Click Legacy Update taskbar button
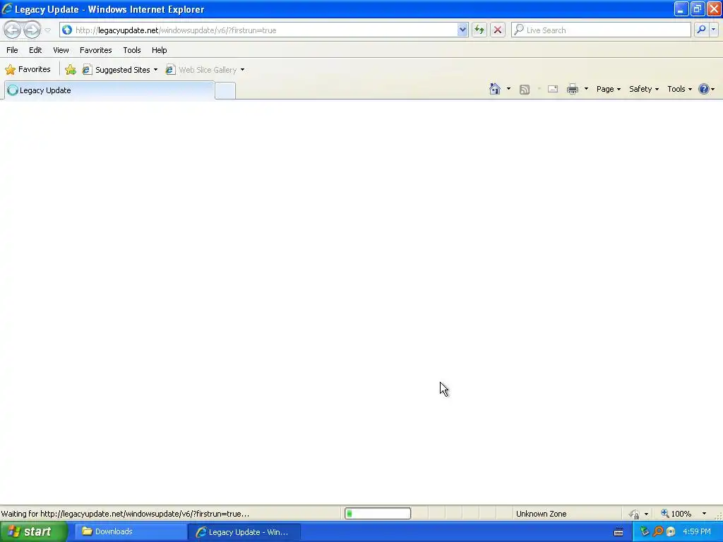Screen dimensions: 723x542 244,532
